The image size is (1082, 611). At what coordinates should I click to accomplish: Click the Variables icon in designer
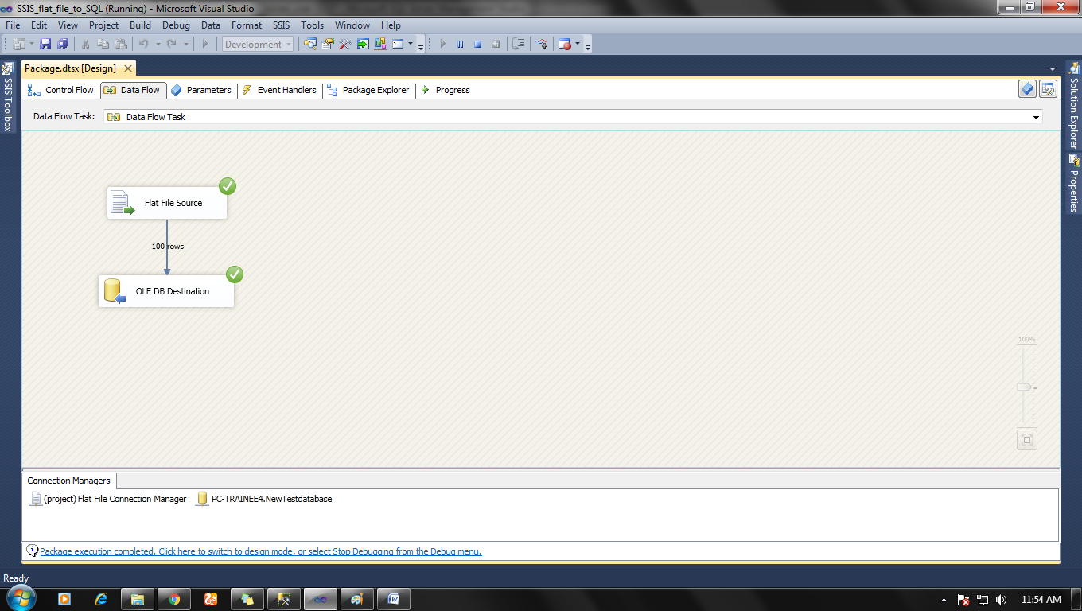pyautogui.click(x=1027, y=89)
